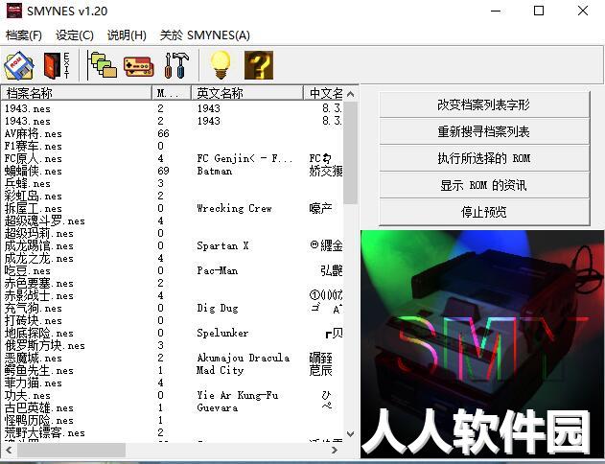The width and height of the screenshot is (605, 464).
Task: Click the English name Akumajou Dracula
Action: point(244,358)
